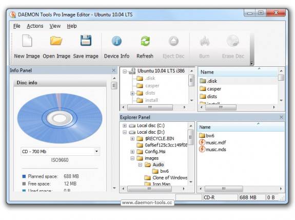Click the Save image floppy icon

point(86,40)
